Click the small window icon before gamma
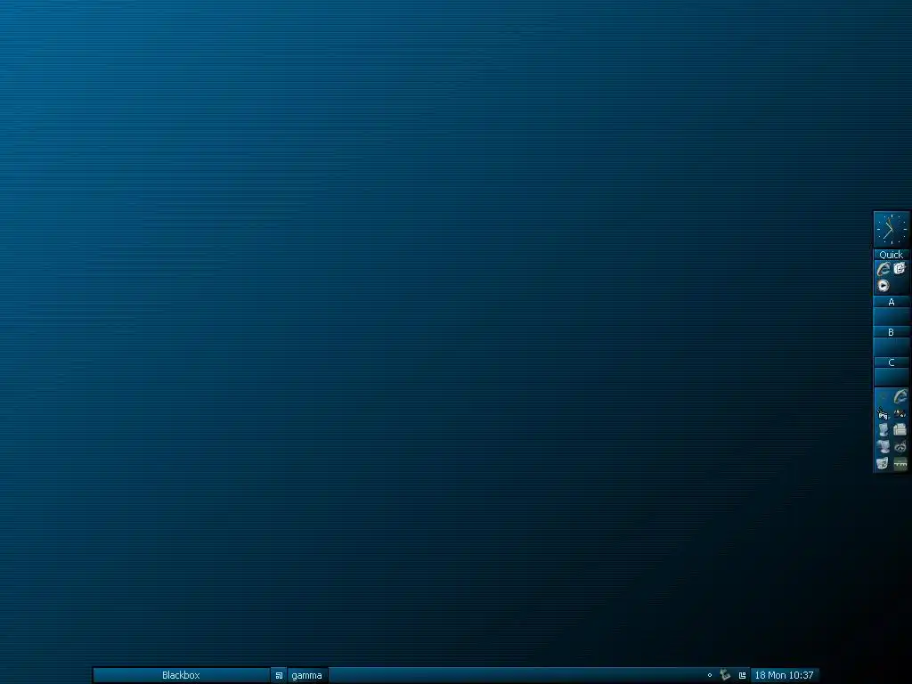The width and height of the screenshot is (912, 684). [x=279, y=675]
